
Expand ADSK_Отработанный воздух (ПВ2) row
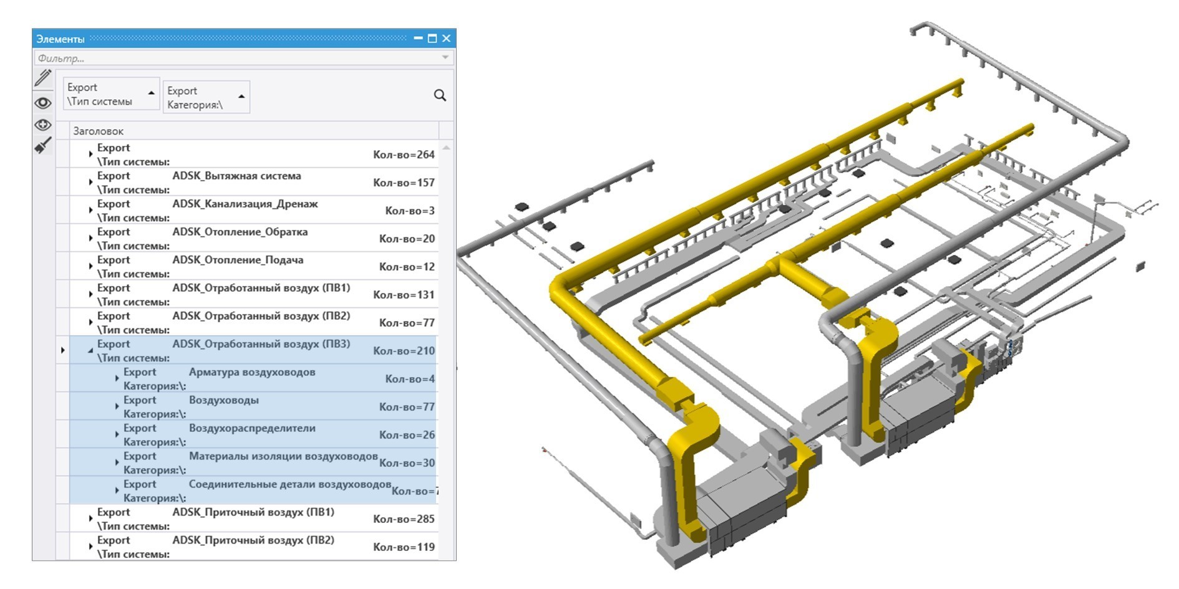coord(90,322)
